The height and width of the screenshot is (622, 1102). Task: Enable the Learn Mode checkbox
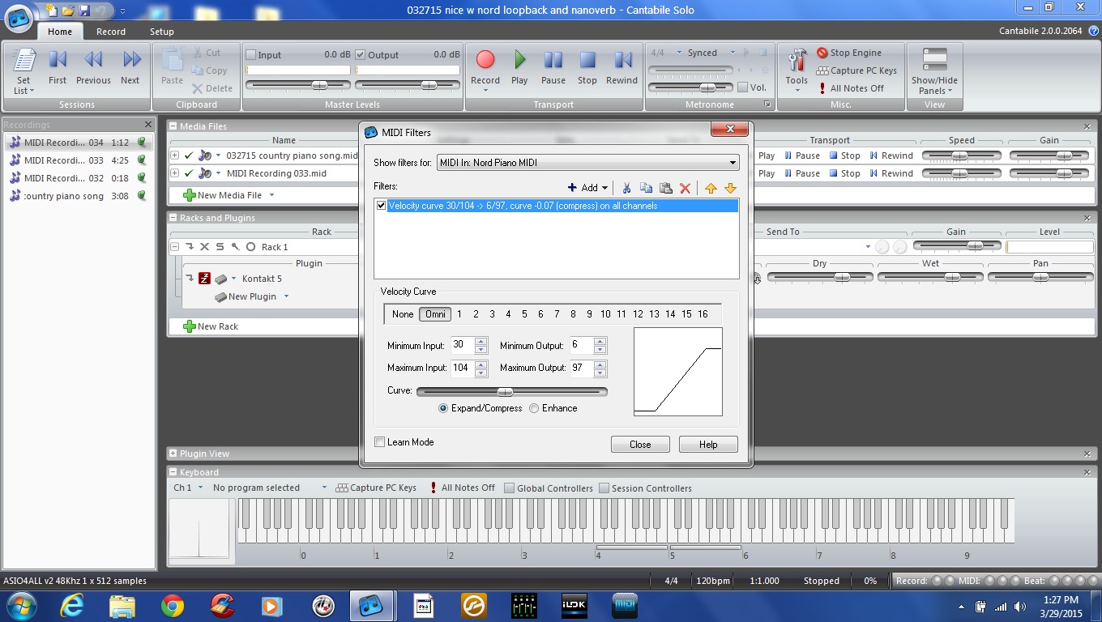(x=380, y=442)
